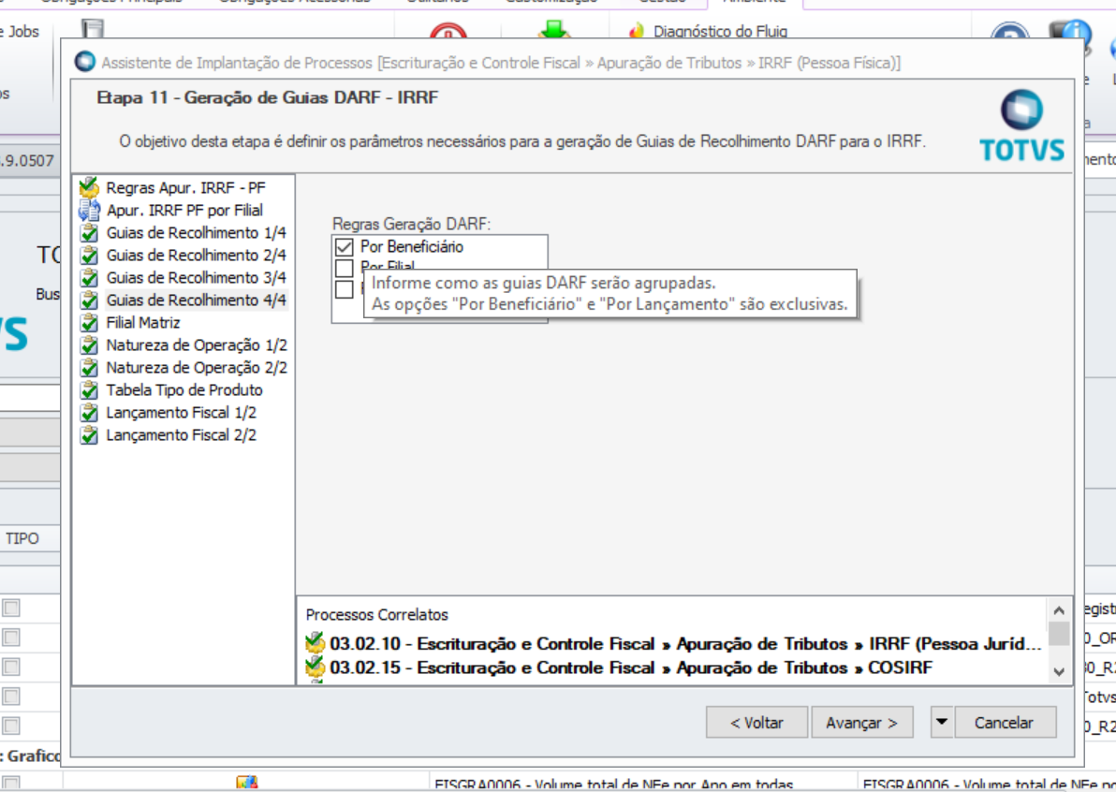Open related process 03.02.10 IRRF Pessoa Jurídica
The width and height of the screenshot is (1116, 792).
pos(685,643)
